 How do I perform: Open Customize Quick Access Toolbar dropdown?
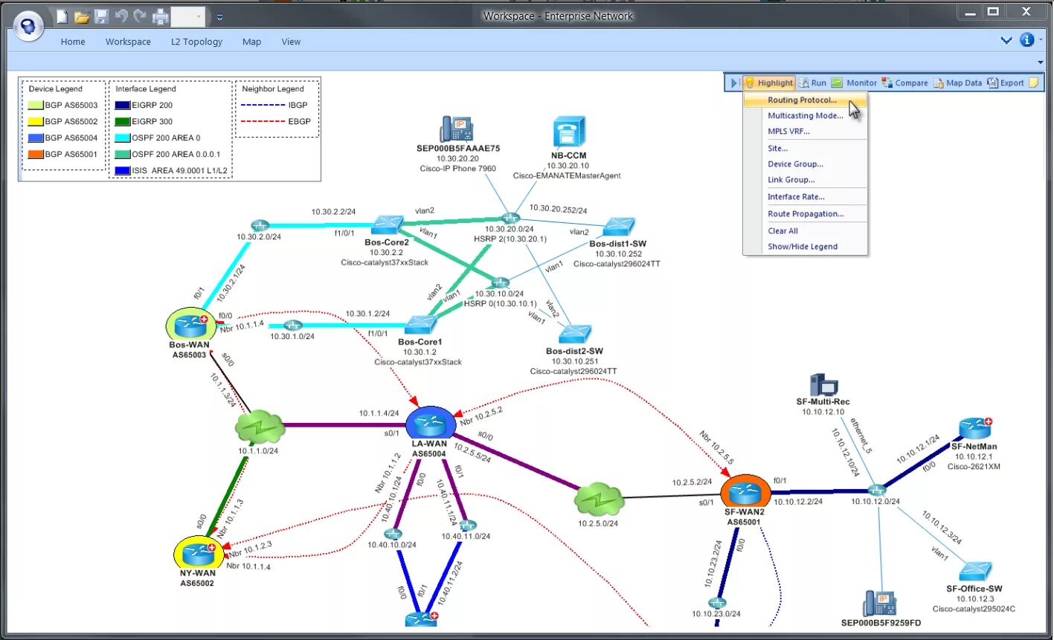coord(219,16)
